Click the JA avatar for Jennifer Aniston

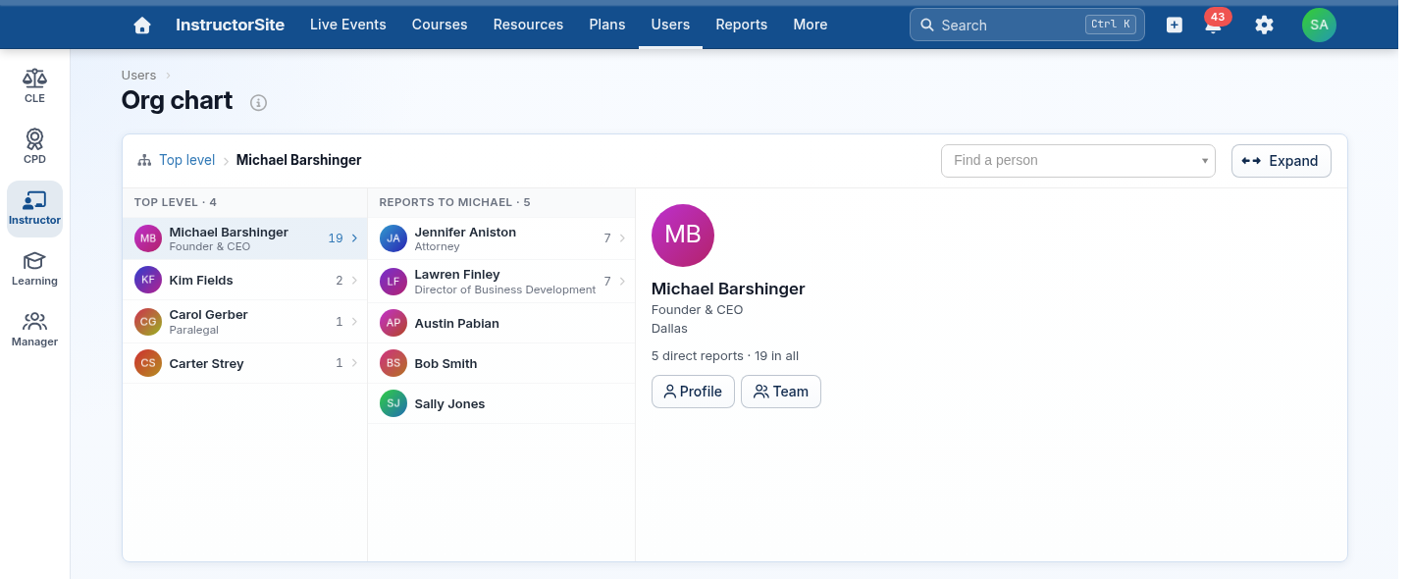tap(393, 238)
